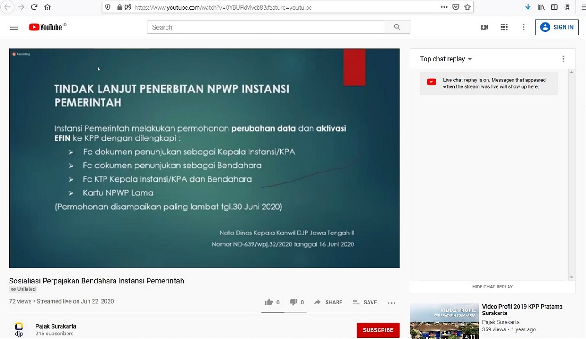
Task: Subscribe to Pajak Surakarta channel
Action: pos(378,330)
